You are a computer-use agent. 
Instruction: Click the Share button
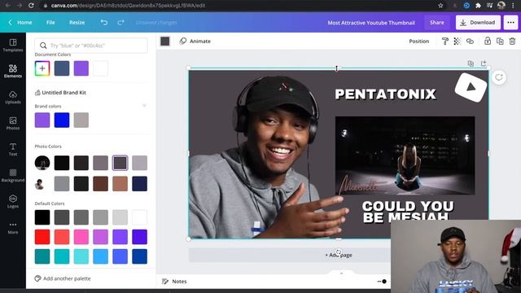point(436,22)
